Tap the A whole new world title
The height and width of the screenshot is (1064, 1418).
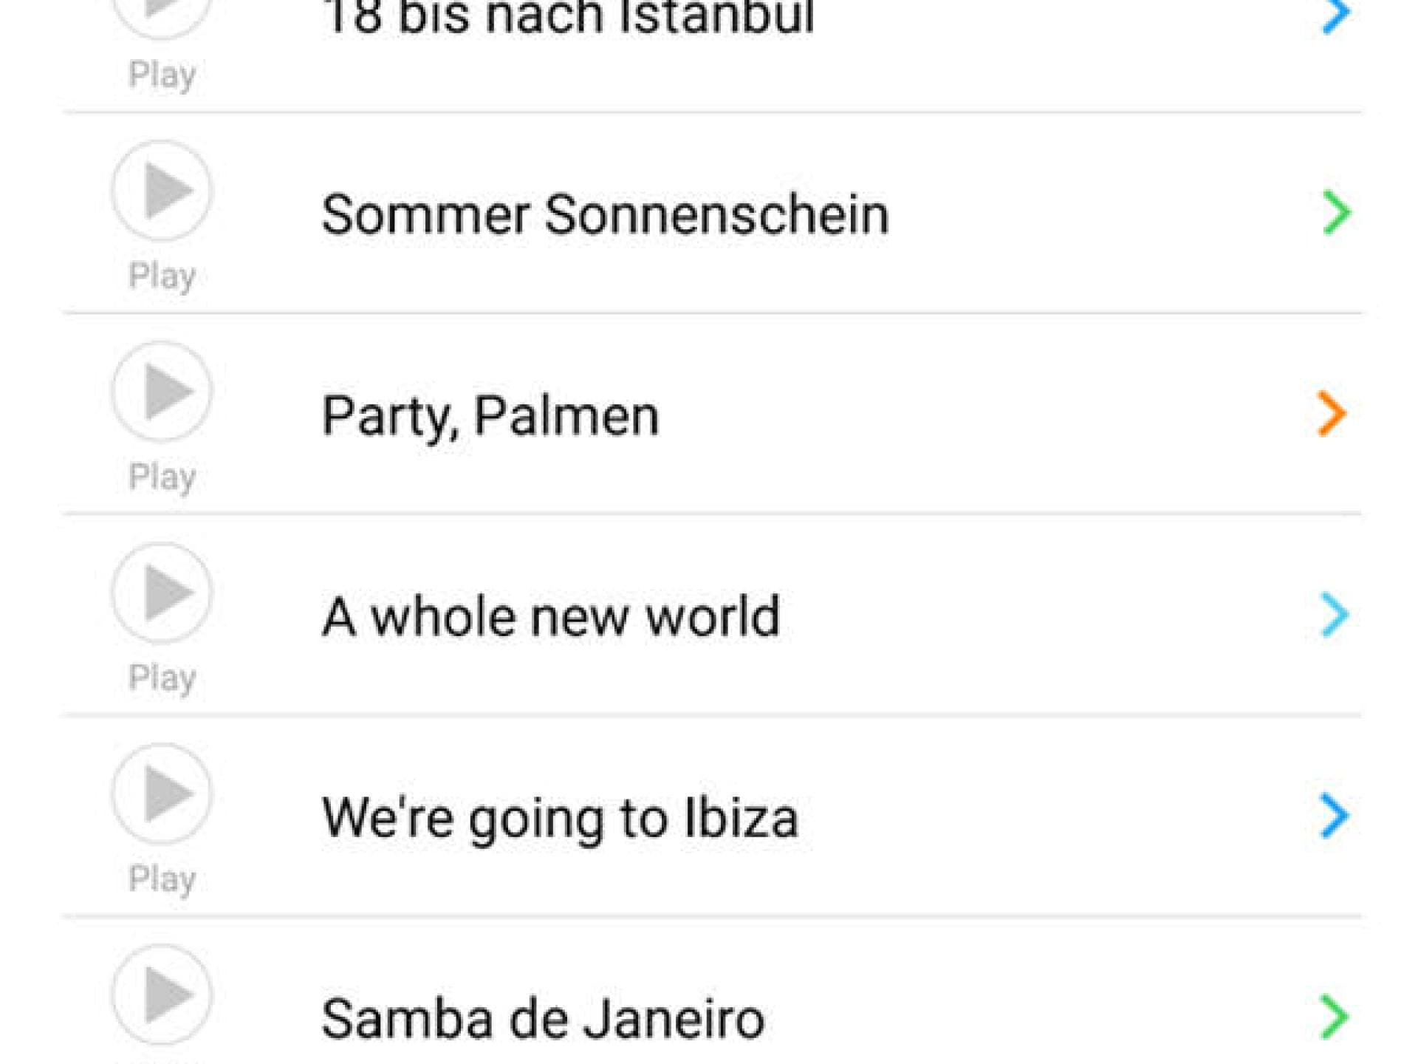pyautogui.click(x=551, y=616)
